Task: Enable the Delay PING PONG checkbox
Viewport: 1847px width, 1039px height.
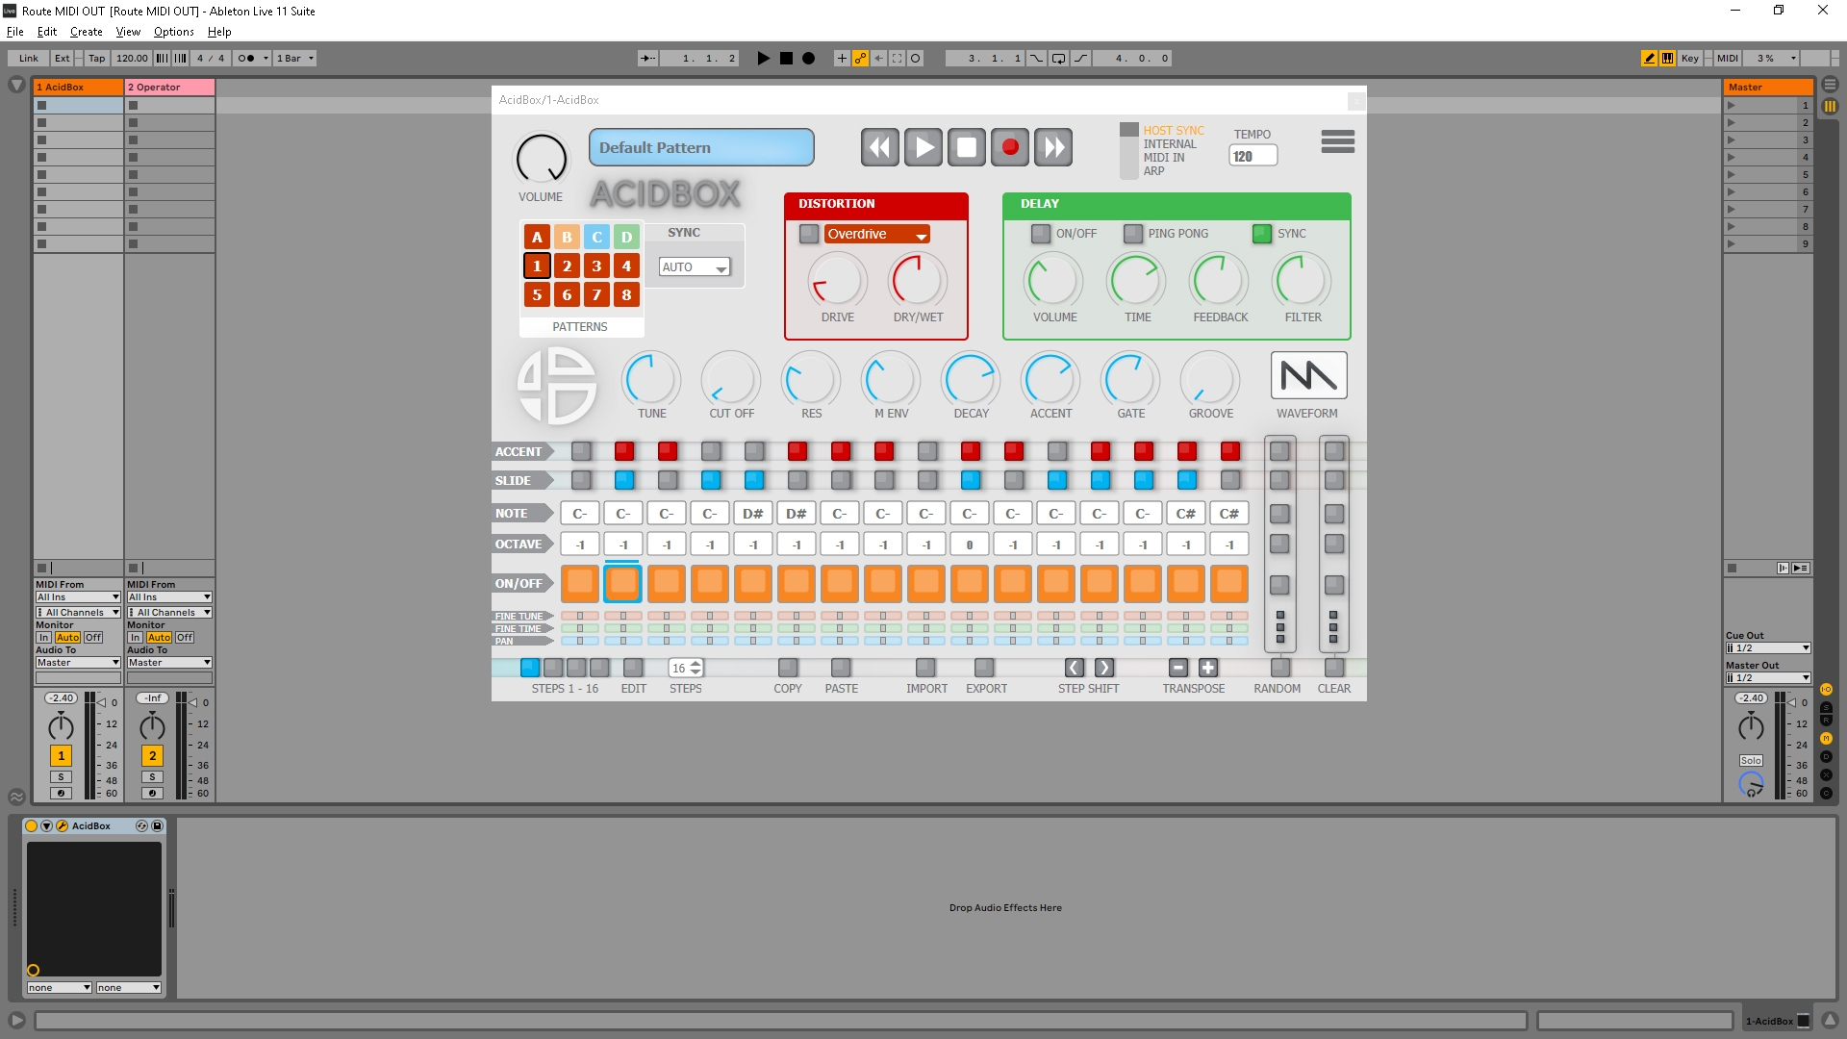Action: (1133, 234)
